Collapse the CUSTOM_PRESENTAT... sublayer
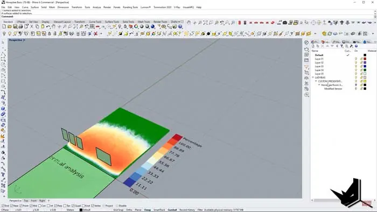 pos(316,81)
